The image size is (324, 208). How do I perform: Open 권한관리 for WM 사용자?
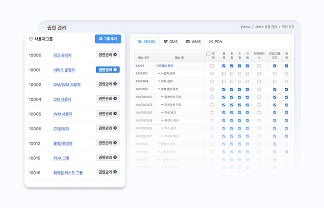coord(108,114)
